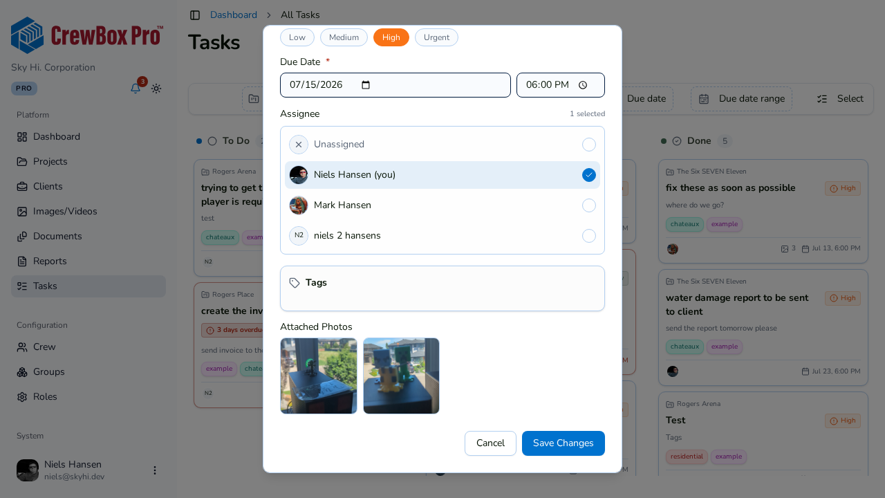Open Documents in the sidebar
This screenshot has height=498, width=885.
point(88,237)
